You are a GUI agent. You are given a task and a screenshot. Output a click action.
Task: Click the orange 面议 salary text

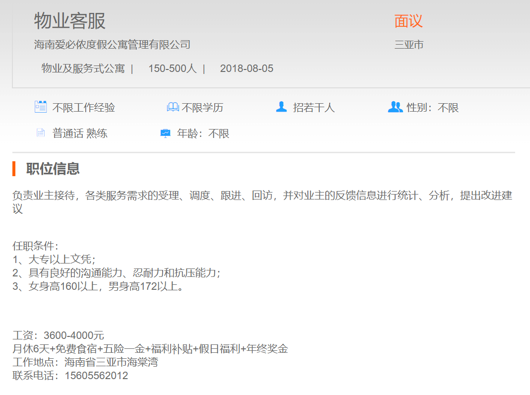[x=408, y=21]
